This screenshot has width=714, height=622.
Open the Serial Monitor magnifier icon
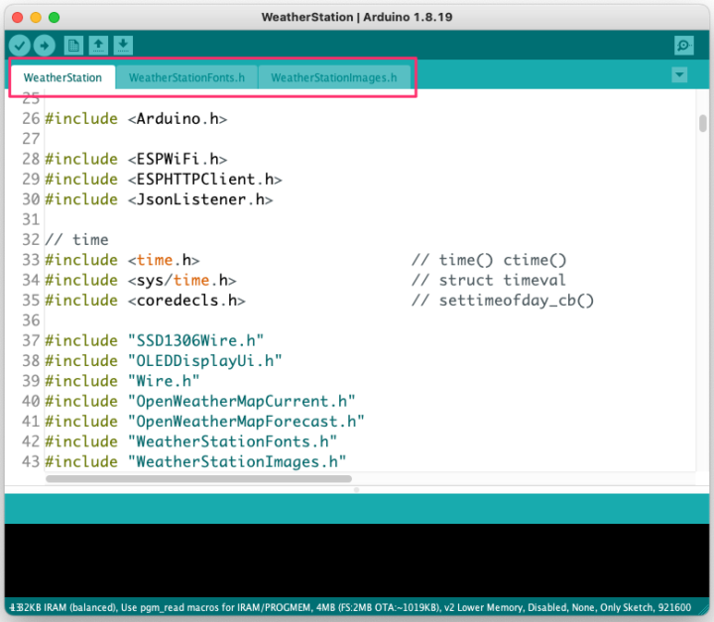click(683, 46)
